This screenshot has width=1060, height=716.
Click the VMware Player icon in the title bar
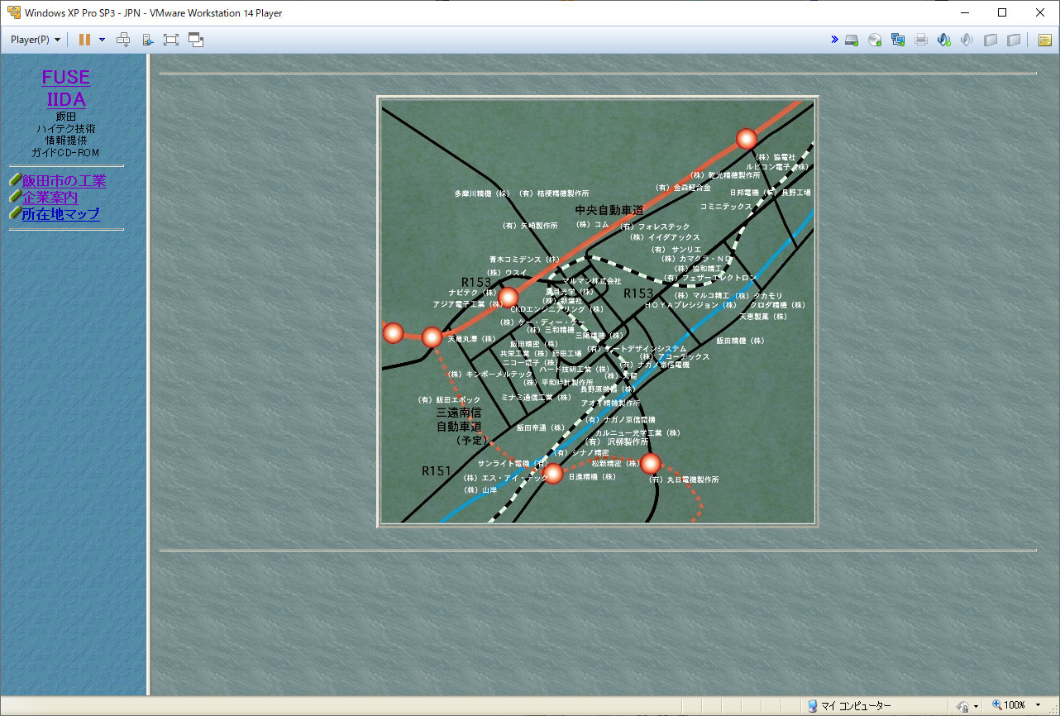click(14, 12)
